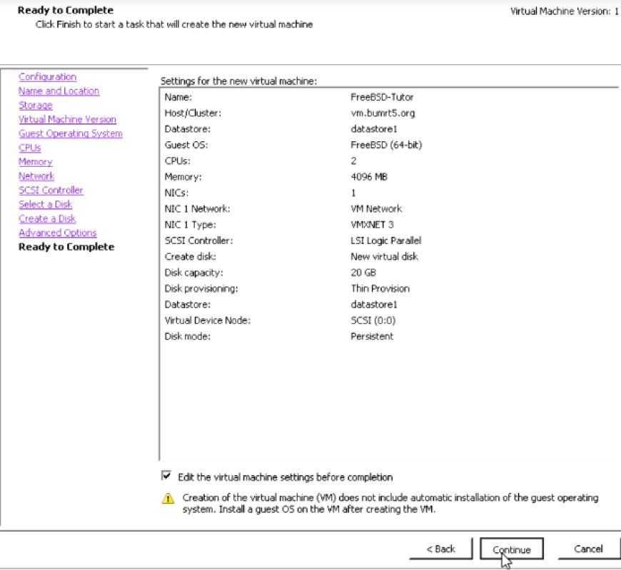
Task: Click the Host/Cluster label
Action: click(193, 113)
